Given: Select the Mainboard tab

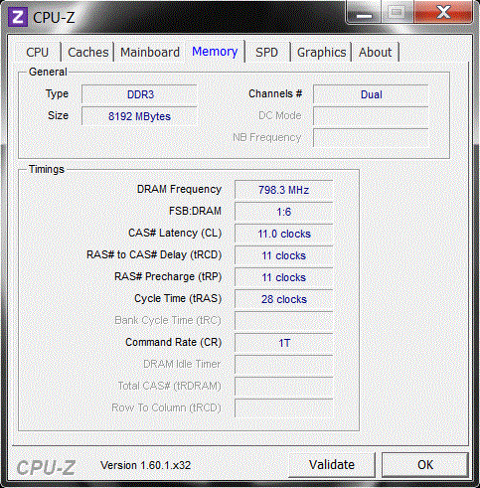Looking at the screenshot, I should click(x=150, y=53).
